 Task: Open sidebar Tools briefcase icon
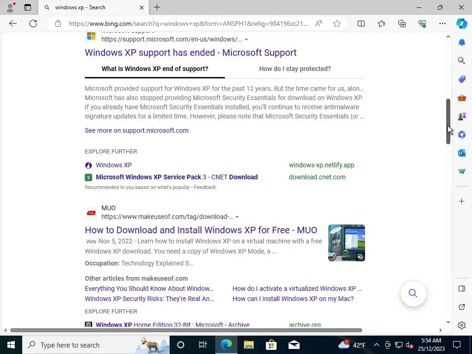(461, 98)
